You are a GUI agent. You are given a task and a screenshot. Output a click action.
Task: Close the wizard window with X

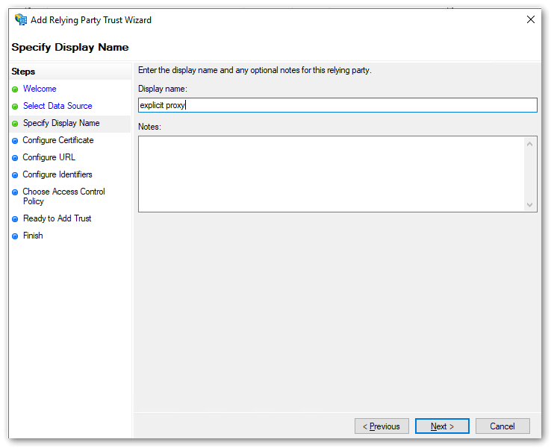click(x=531, y=20)
